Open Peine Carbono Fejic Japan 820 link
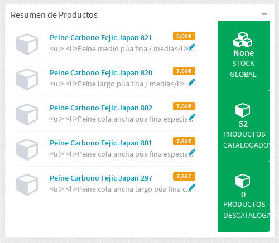Screen dimensions: 279x243 tap(101, 73)
